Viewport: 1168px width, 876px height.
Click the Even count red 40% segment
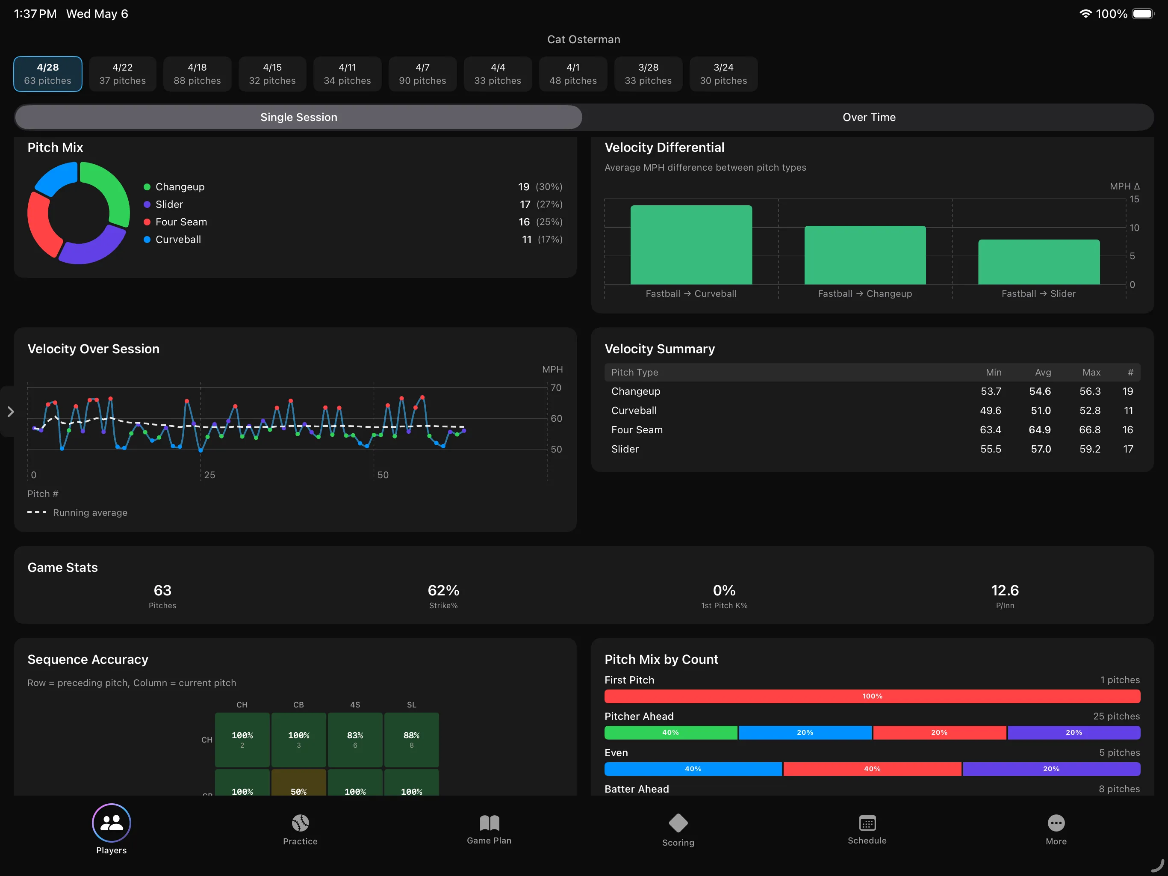[x=872, y=769]
